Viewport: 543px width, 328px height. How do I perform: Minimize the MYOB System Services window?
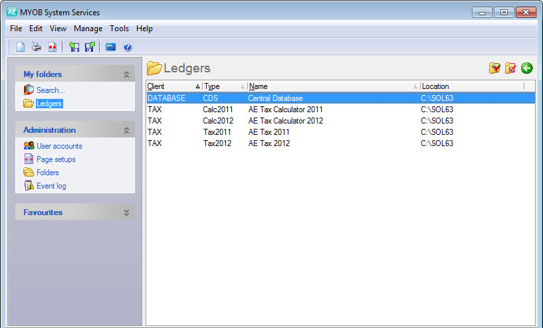tap(482, 13)
